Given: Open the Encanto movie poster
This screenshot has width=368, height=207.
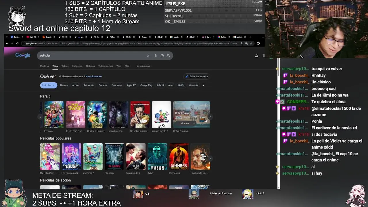Looking at the screenshot, I should pyautogui.click(x=54, y=114).
